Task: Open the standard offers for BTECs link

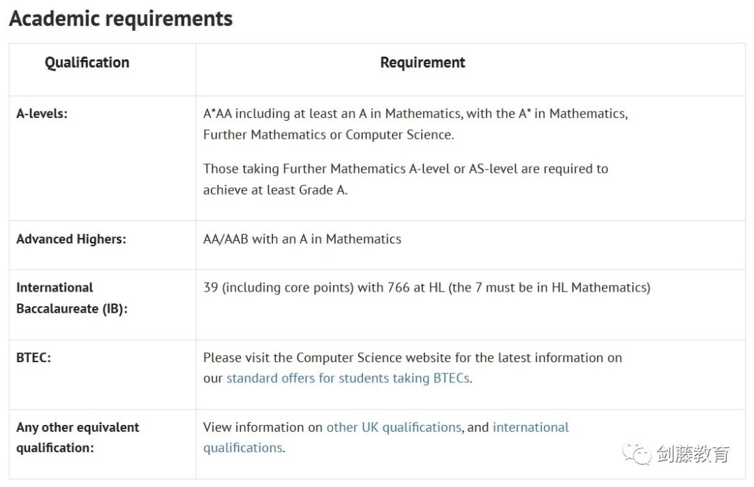Action: (348, 378)
